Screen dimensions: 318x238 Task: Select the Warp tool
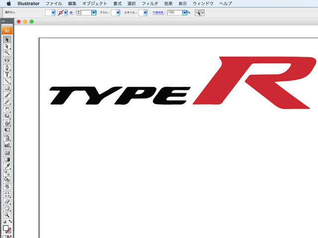[7, 123]
